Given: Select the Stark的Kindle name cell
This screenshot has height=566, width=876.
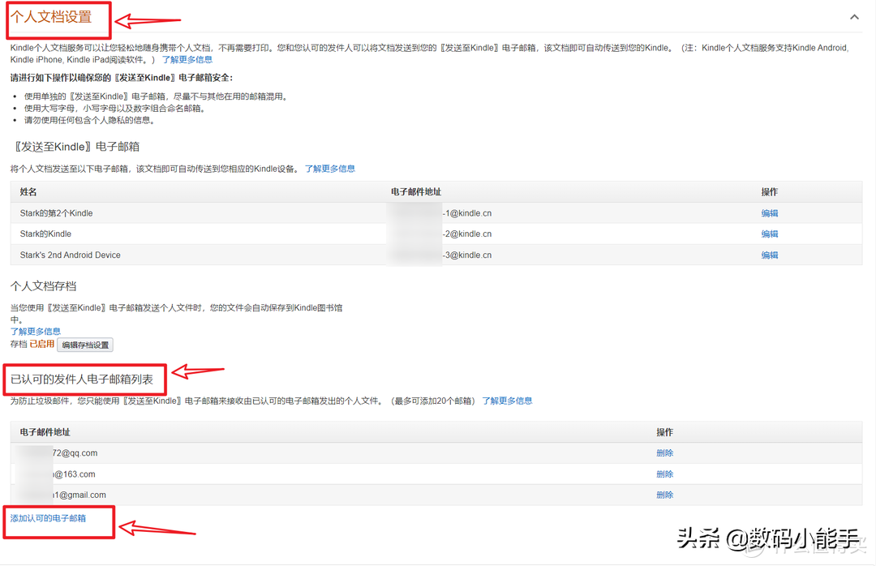Looking at the screenshot, I should point(45,234).
